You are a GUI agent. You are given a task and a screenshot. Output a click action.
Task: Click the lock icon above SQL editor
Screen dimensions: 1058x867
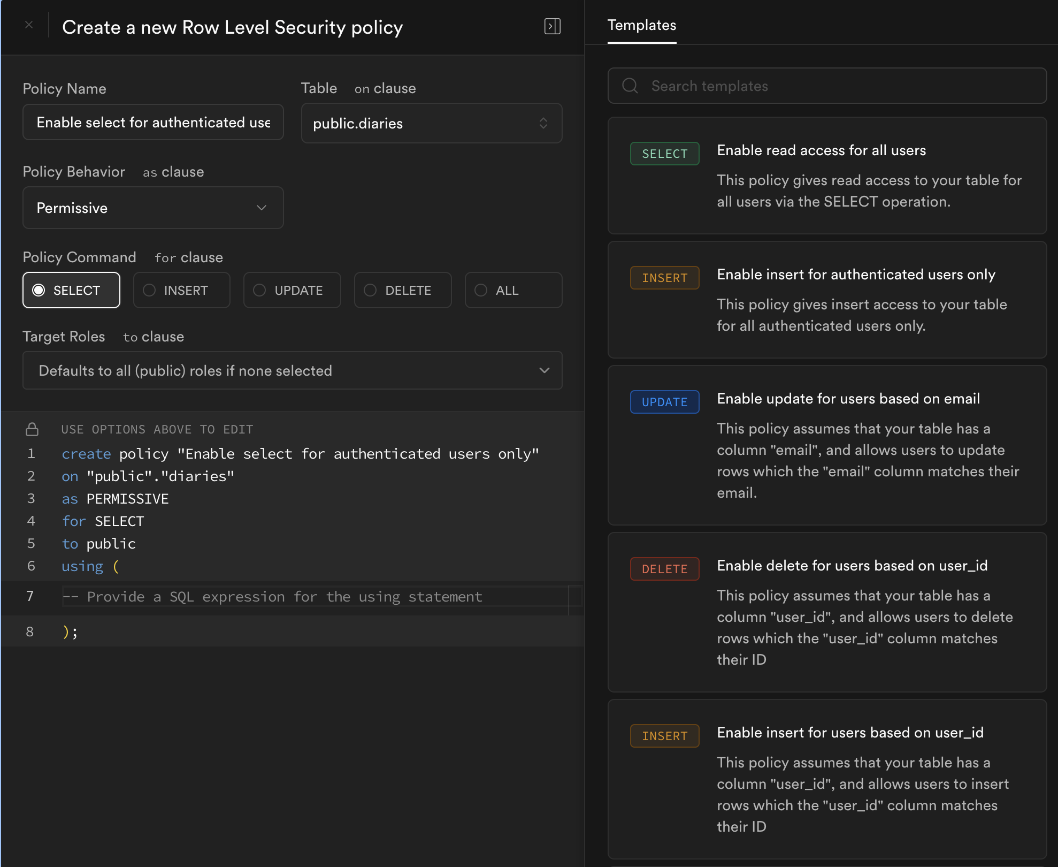tap(32, 429)
